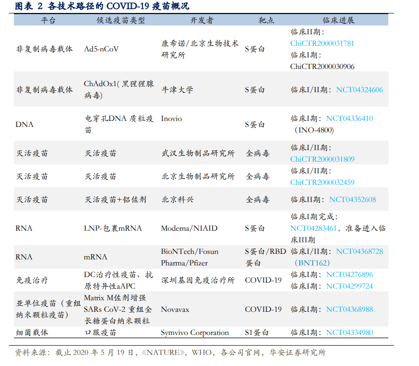419x366 pixels.
Task: Click the 细菌载体 platform cell
Action: [x=32, y=333]
